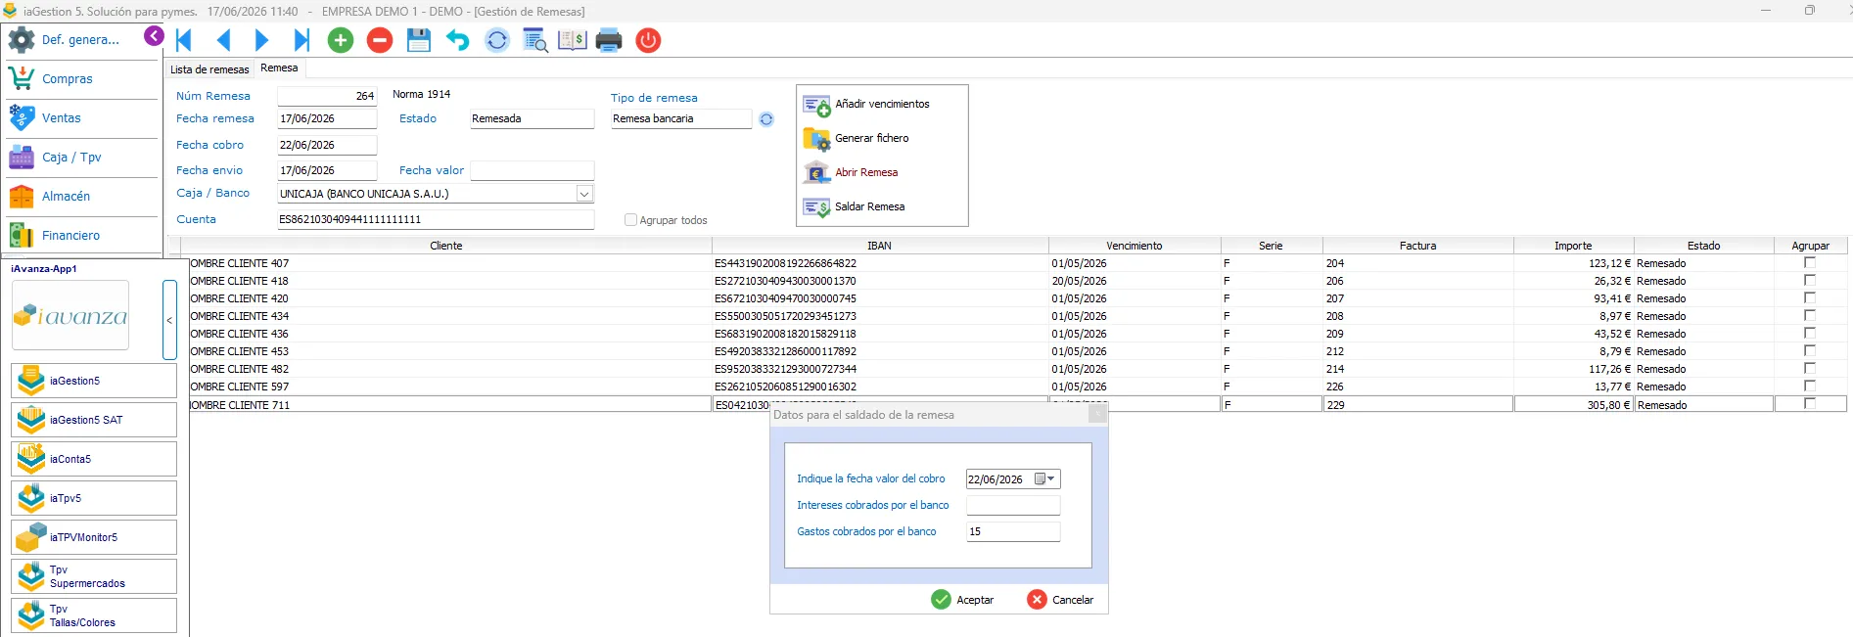This screenshot has width=1853, height=637.
Task: Switch to Lista de remesas tab
Action: click(x=209, y=69)
